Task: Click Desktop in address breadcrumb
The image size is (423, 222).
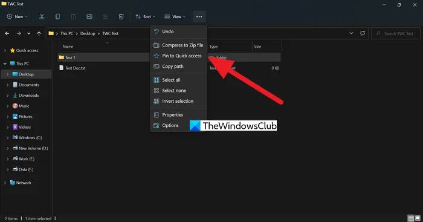Action: (88, 33)
